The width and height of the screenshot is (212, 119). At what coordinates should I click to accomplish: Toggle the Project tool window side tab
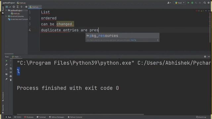click(3, 10)
